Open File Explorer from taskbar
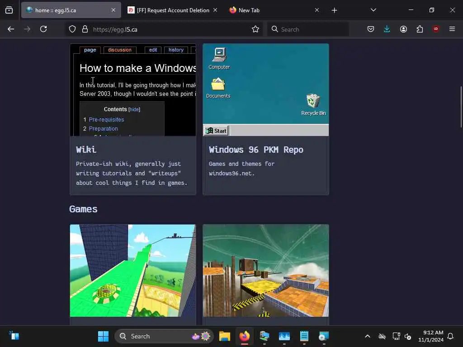Viewport: 463px width, 347px height. [225, 336]
